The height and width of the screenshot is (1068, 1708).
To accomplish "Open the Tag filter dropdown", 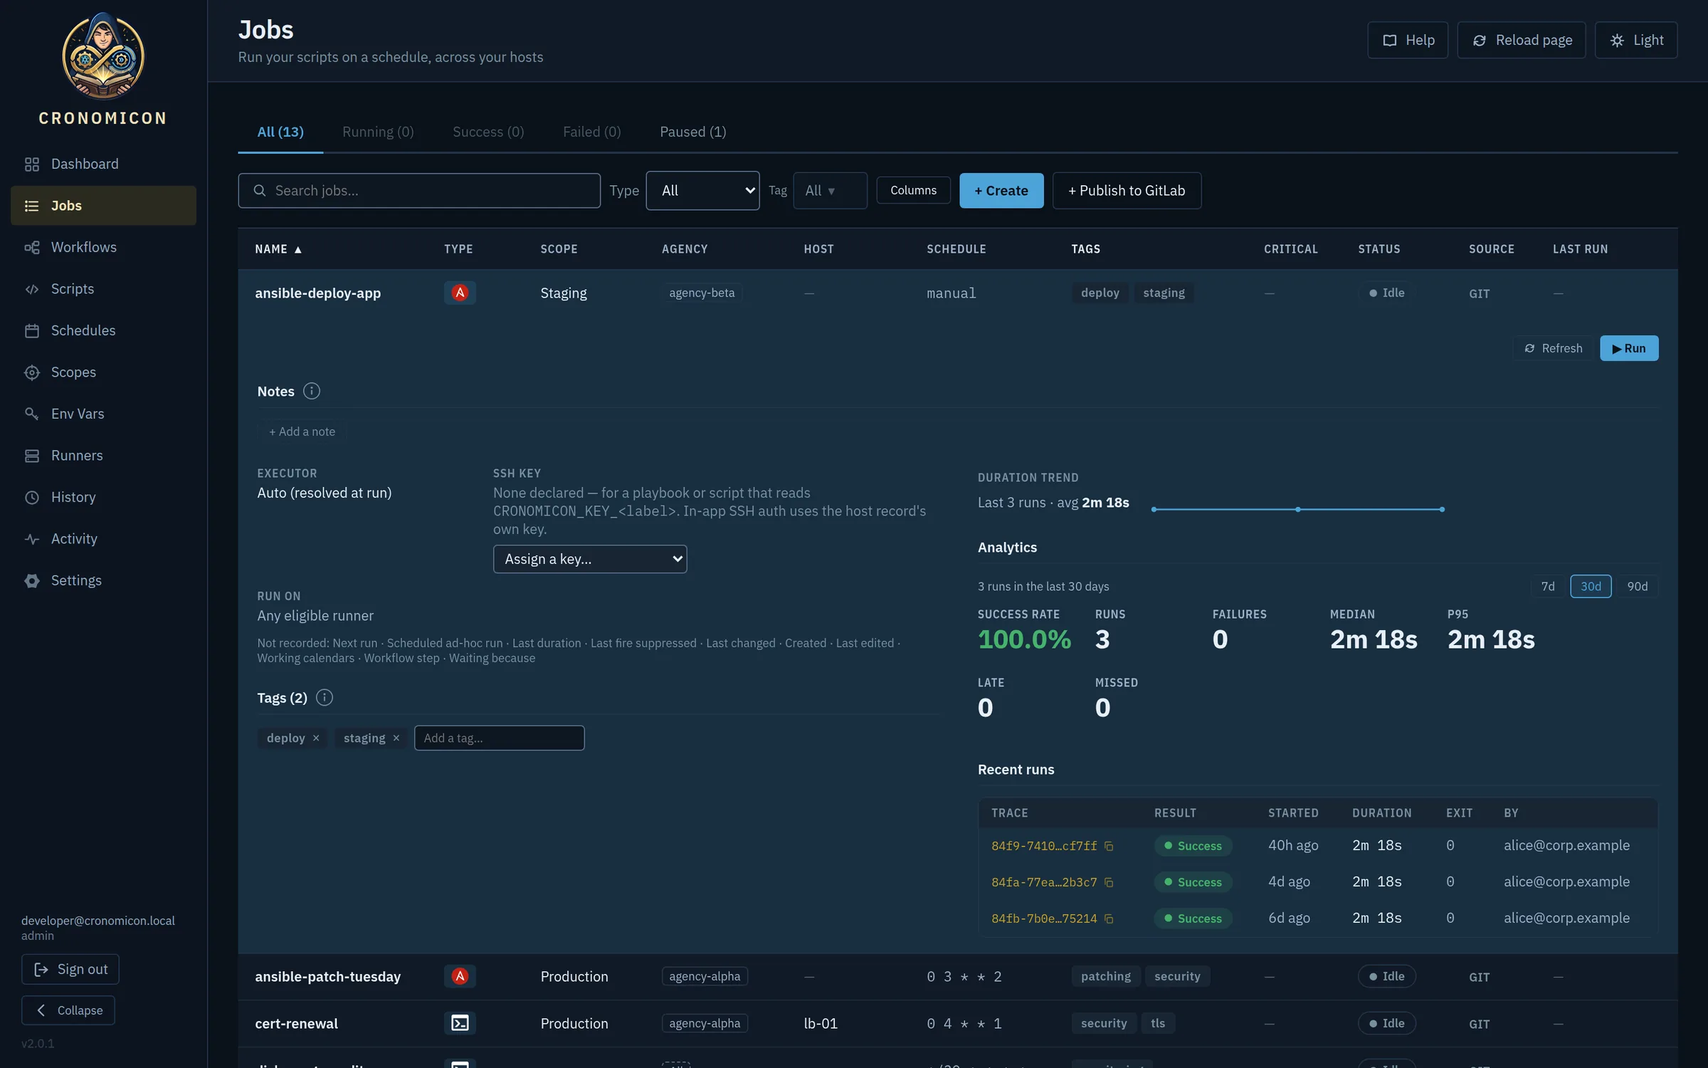I will click(x=830, y=191).
